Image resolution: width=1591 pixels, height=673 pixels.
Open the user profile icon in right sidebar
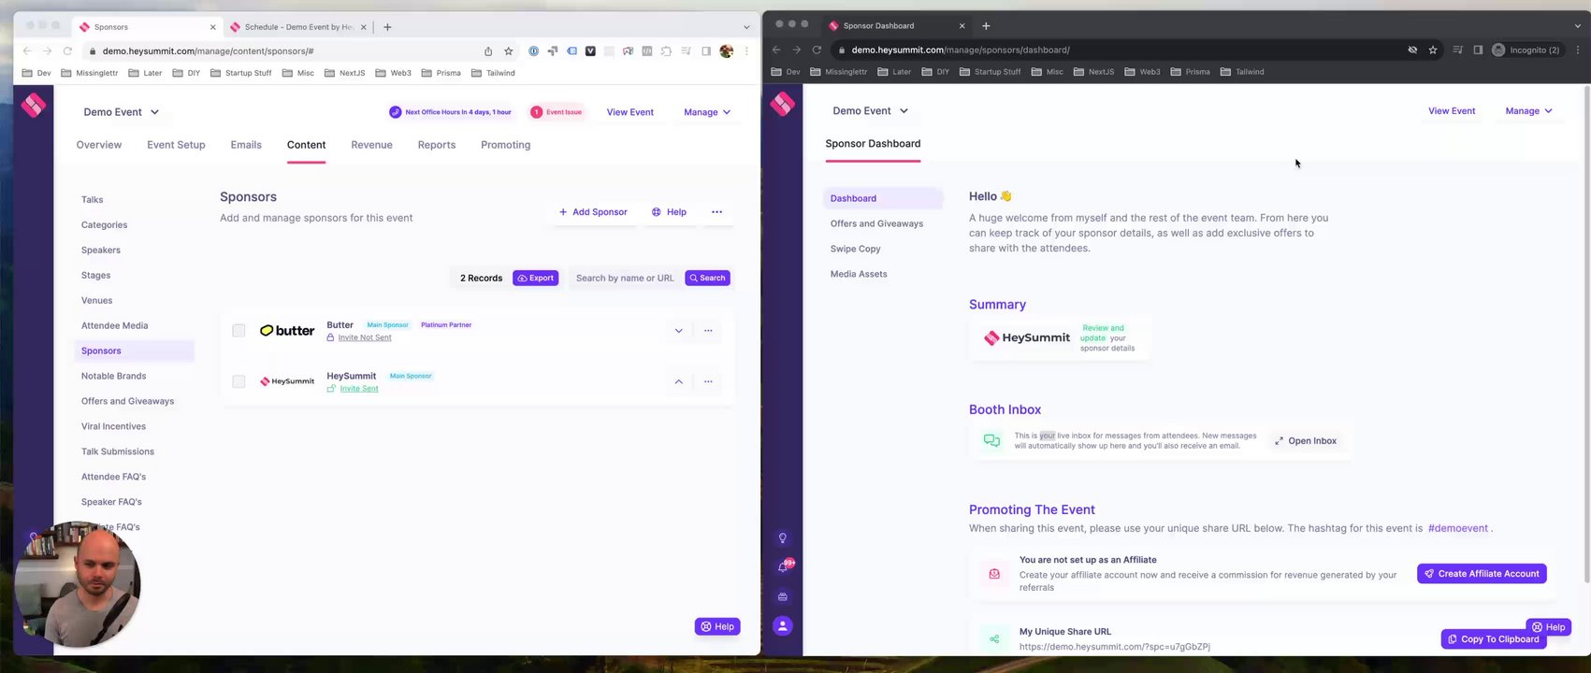783,625
